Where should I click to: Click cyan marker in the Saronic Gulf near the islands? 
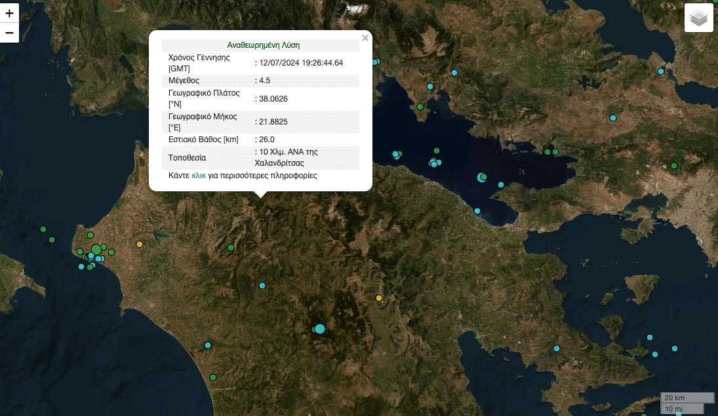(650, 337)
